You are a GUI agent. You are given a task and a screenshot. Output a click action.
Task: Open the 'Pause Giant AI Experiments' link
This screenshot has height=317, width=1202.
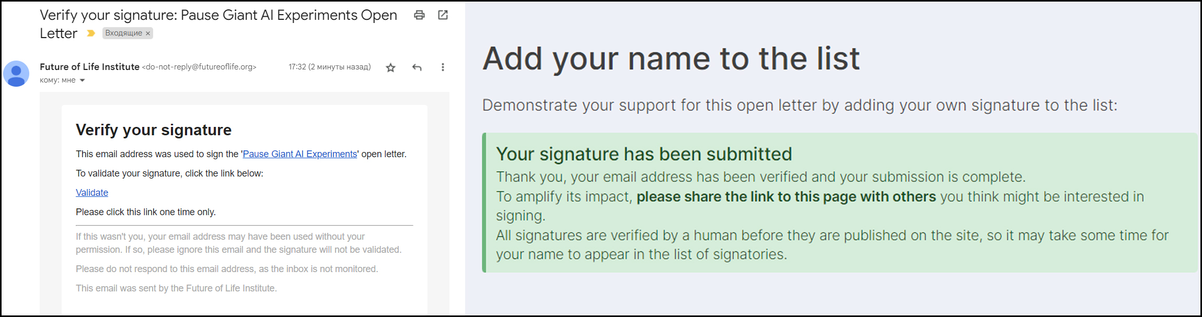click(300, 154)
